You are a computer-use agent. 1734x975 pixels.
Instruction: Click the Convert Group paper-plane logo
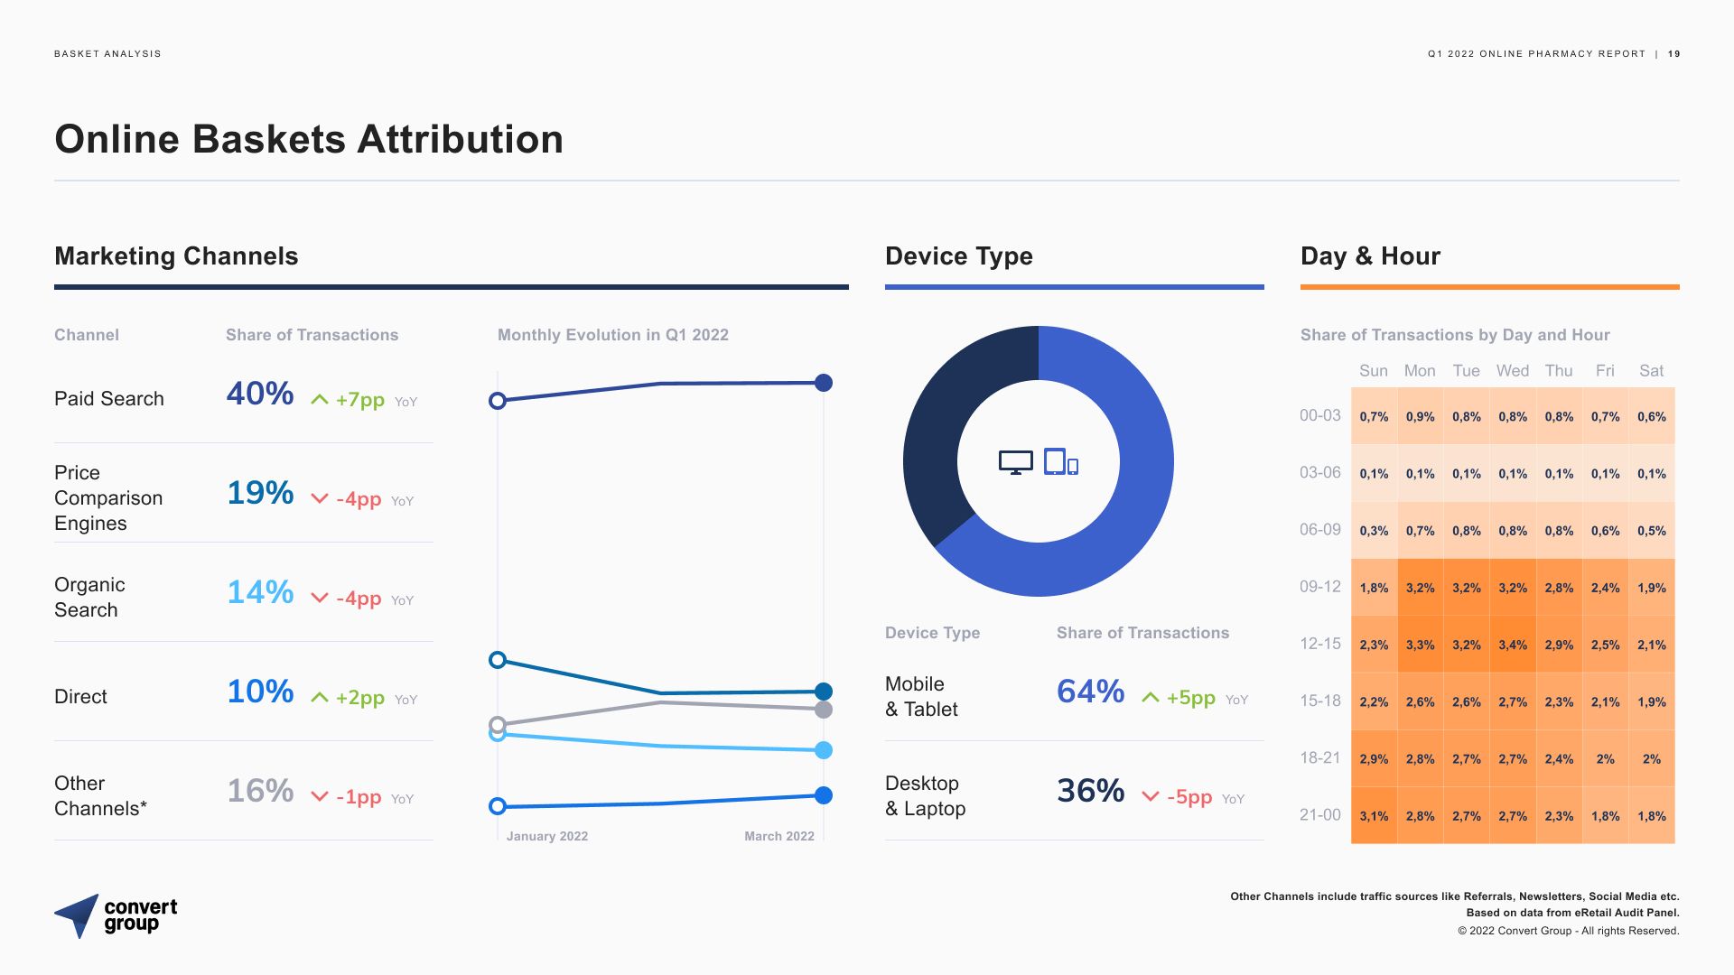point(78,915)
